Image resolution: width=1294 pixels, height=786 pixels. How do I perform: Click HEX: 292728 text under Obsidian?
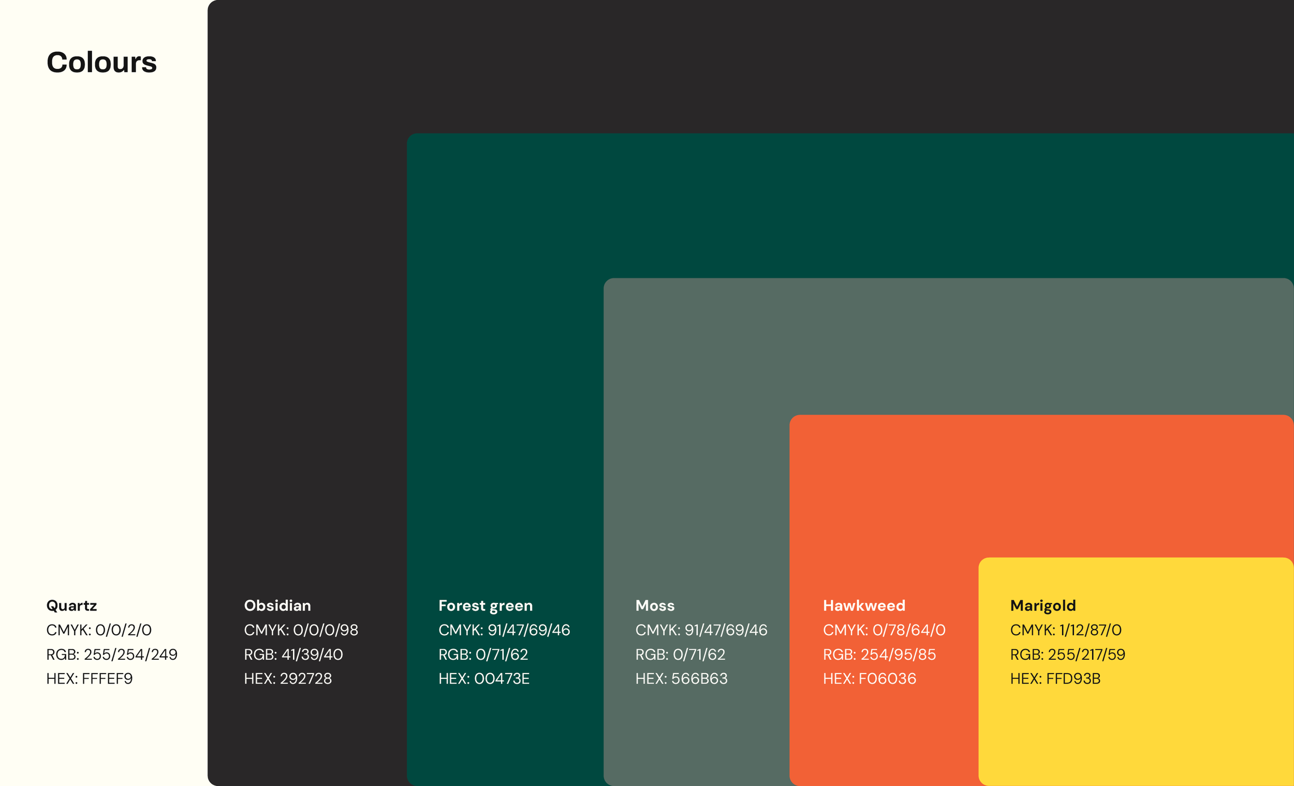click(288, 678)
